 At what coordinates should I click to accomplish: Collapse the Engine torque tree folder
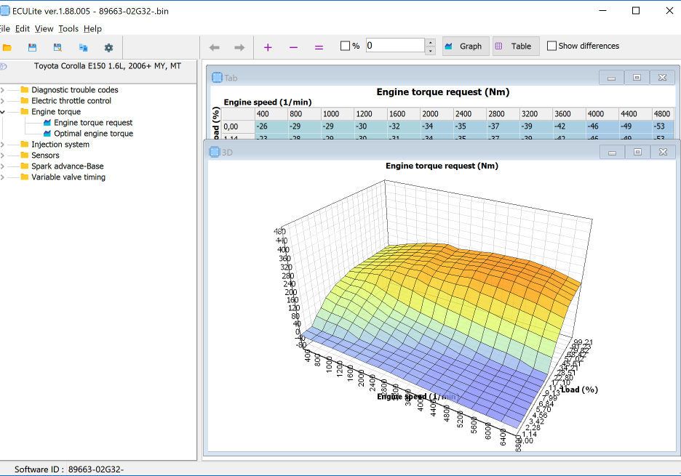point(3,112)
